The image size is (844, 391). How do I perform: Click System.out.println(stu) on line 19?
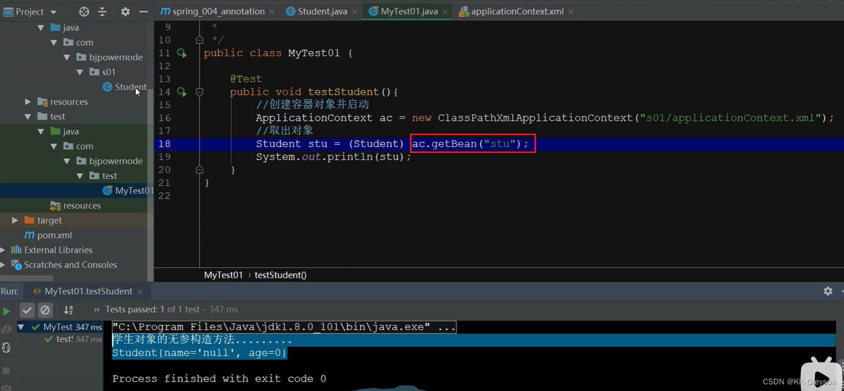tap(334, 157)
